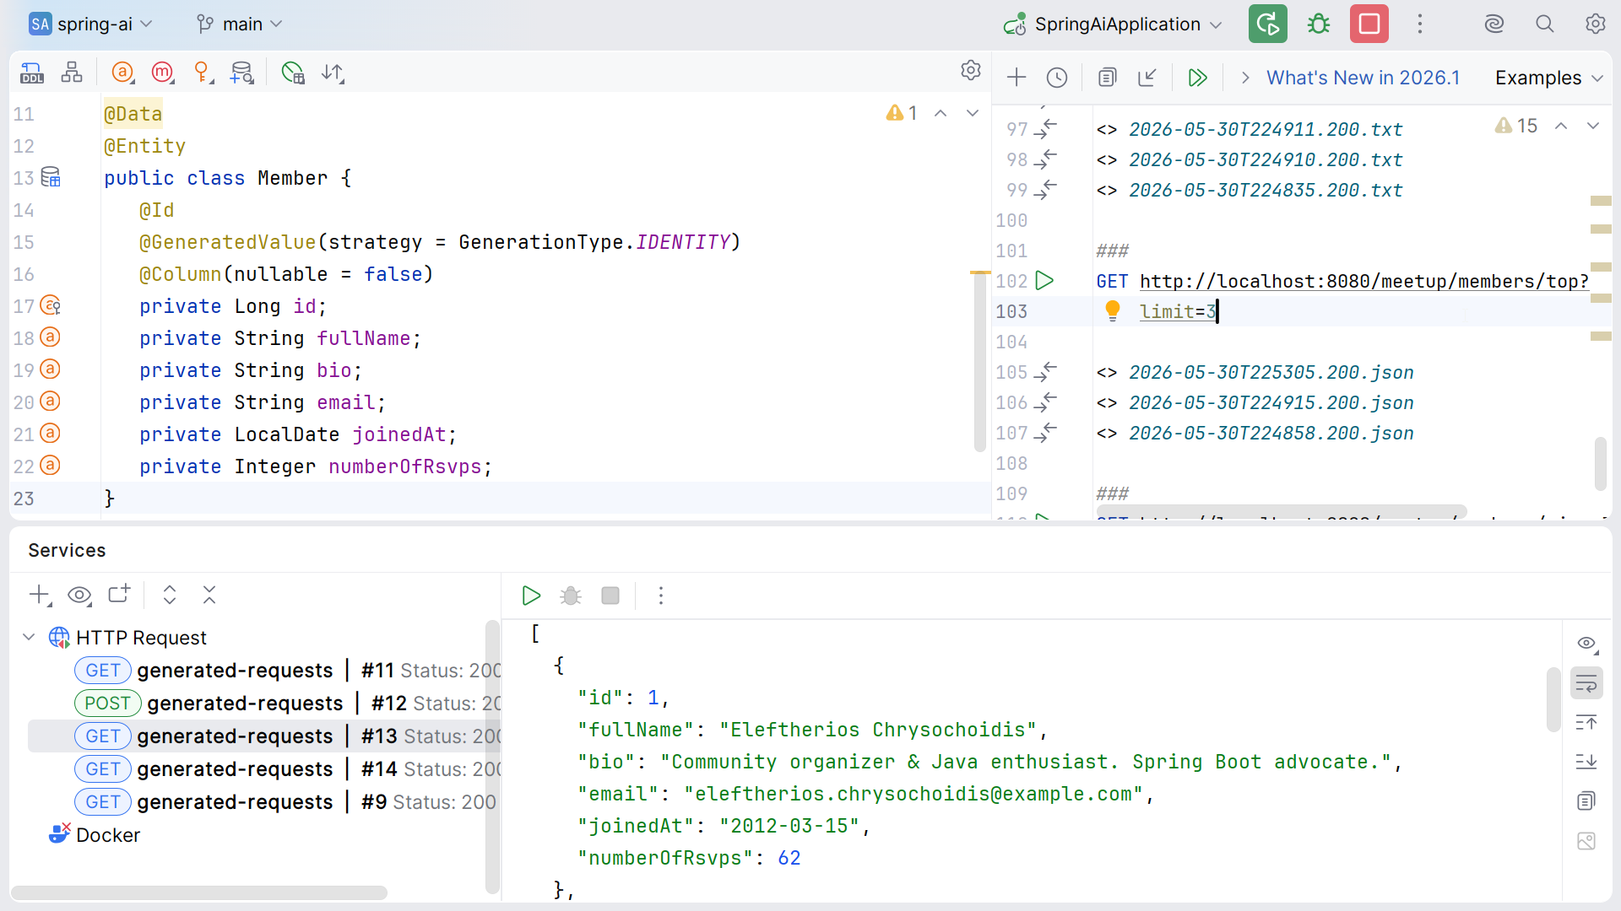Open the request history clock icon
Viewport: 1621px width, 911px height.
coord(1057,78)
